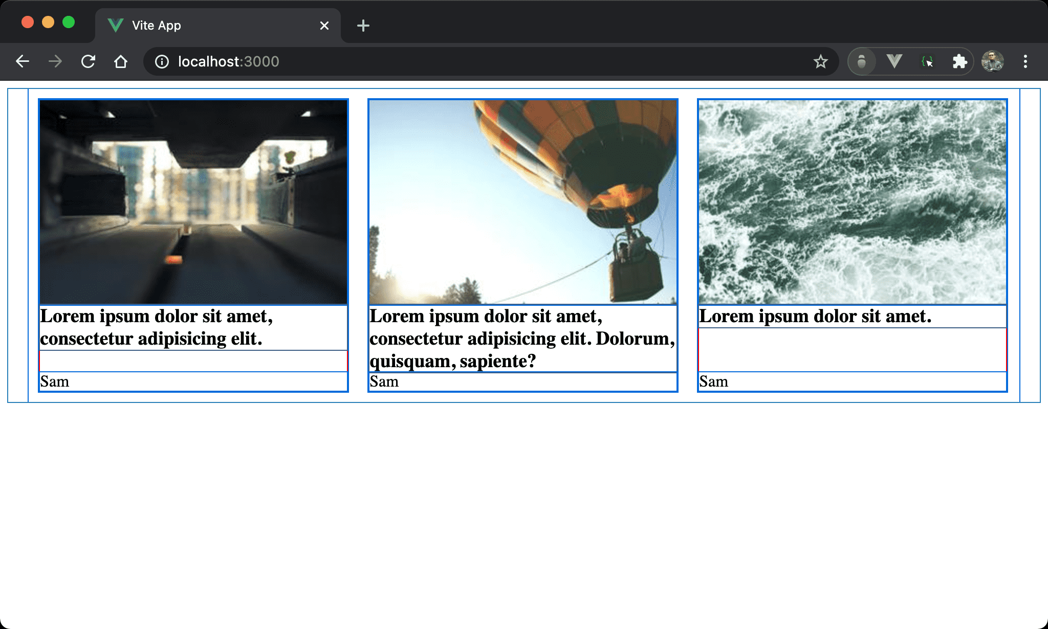Image resolution: width=1048 pixels, height=629 pixels.
Task: Click the browser forward arrow
Action: 55,62
